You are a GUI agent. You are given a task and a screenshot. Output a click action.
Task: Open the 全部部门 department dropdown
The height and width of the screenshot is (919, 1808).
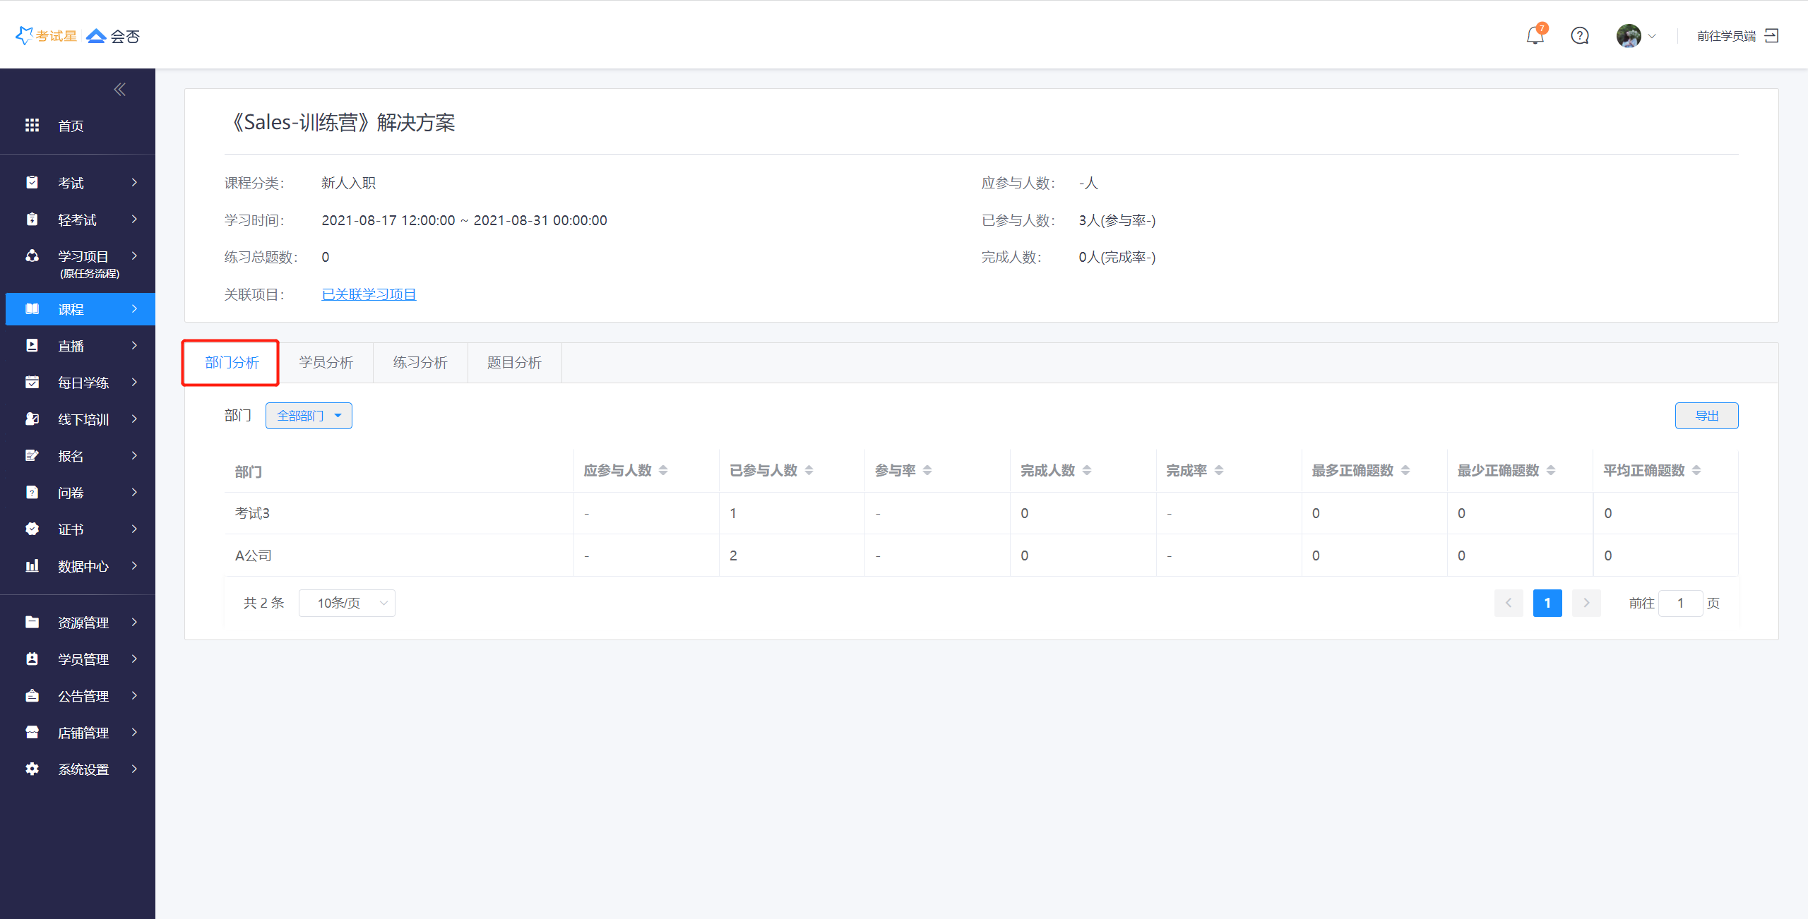[309, 416]
